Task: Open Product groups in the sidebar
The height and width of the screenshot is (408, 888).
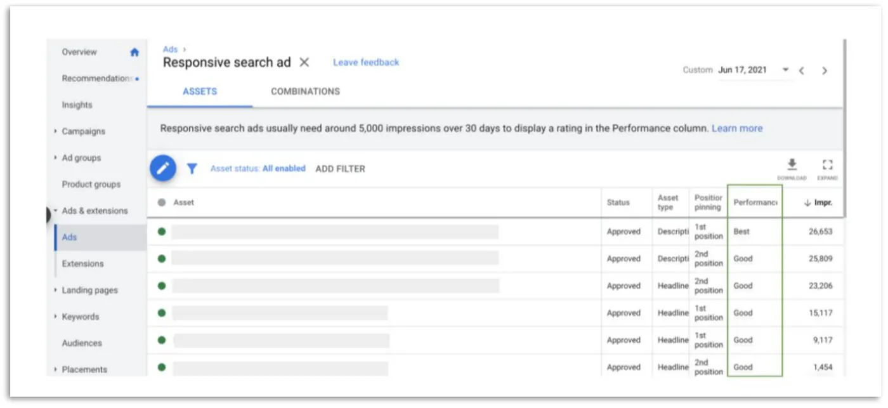Action: tap(91, 185)
